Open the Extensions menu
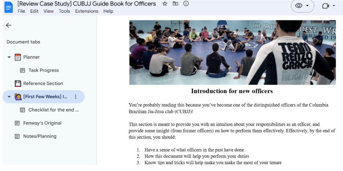The width and height of the screenshot is (343, 171). (x=86, y=11)
